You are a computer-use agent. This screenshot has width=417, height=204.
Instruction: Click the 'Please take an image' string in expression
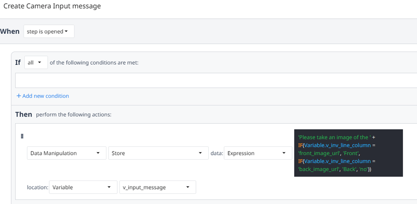[x=334, y=137]
